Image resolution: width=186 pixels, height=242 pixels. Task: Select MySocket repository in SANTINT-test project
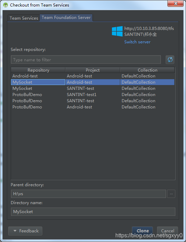(x=93, y=88)
